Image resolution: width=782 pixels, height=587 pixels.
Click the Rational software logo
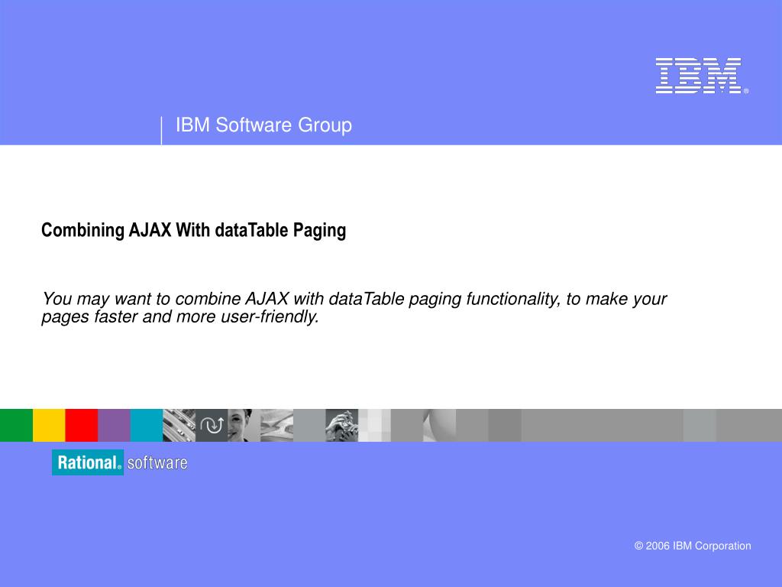pos(120,462)
